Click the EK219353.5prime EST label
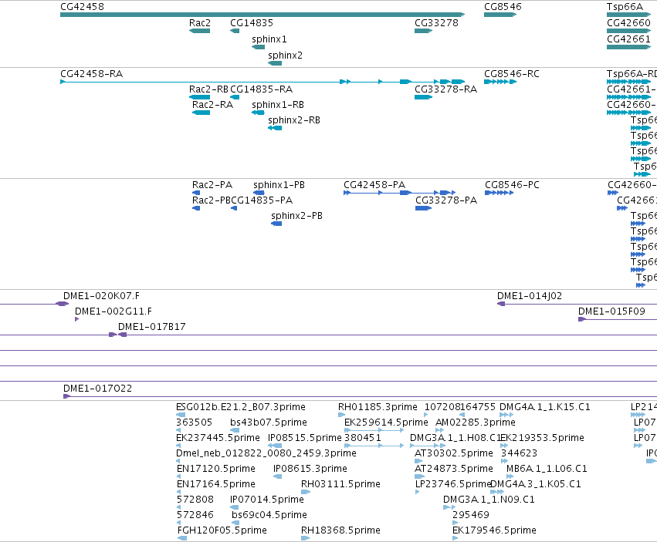657x542 pixels. pyautogui.click(x=543, y=438)
